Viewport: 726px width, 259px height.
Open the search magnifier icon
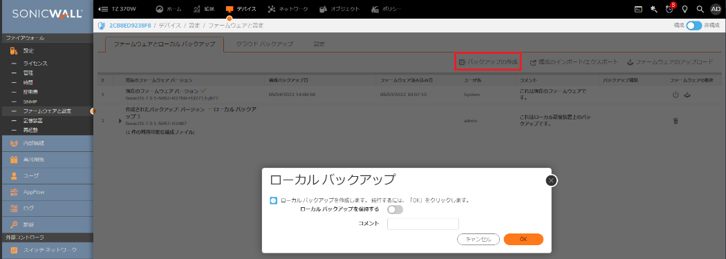[700, 9]
